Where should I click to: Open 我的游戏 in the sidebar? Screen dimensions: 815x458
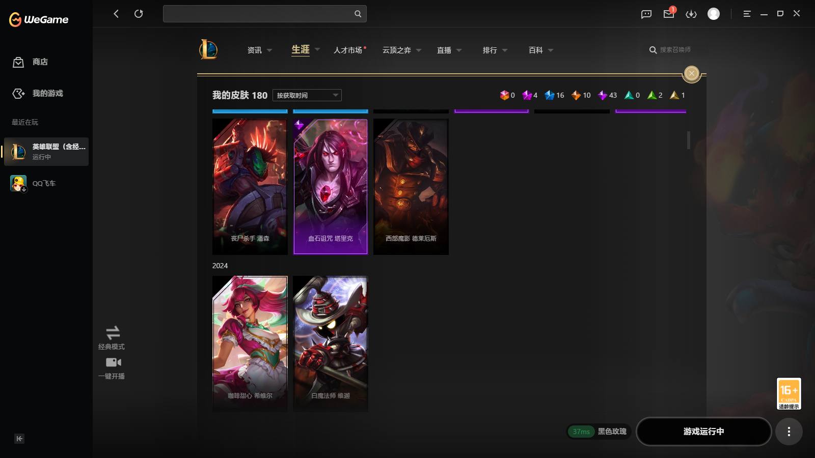click(x=38, y=94)
